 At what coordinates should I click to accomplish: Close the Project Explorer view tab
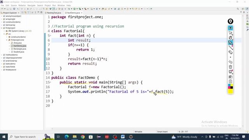click(x=19, y=13)
